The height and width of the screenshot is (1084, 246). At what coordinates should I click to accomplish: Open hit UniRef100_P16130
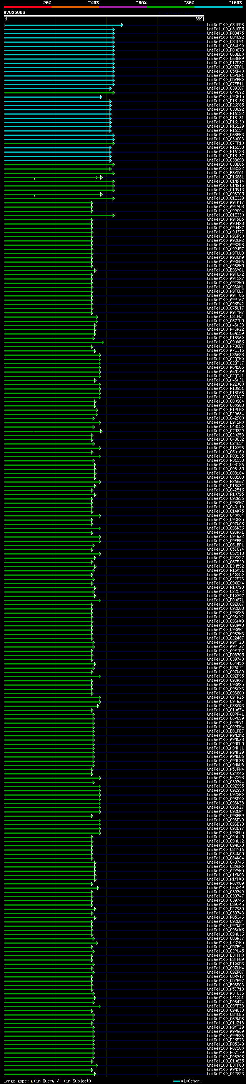tap(225, 122)
